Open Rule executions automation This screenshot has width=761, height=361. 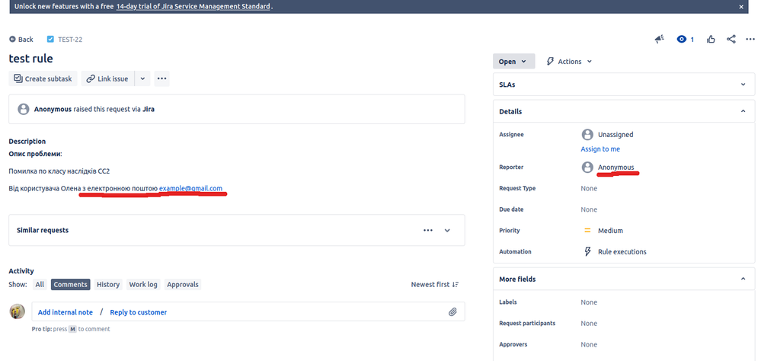(622, 252)
